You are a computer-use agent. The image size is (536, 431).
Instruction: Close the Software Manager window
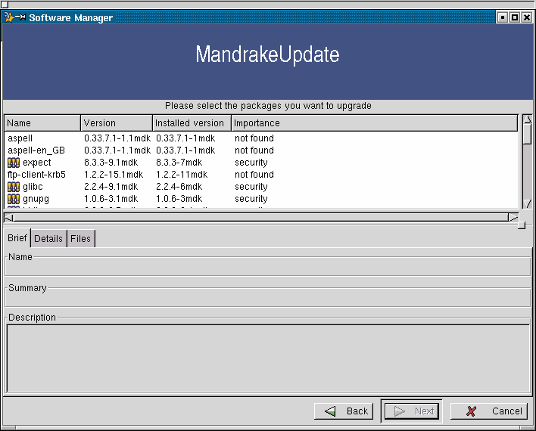click(527, 17)
